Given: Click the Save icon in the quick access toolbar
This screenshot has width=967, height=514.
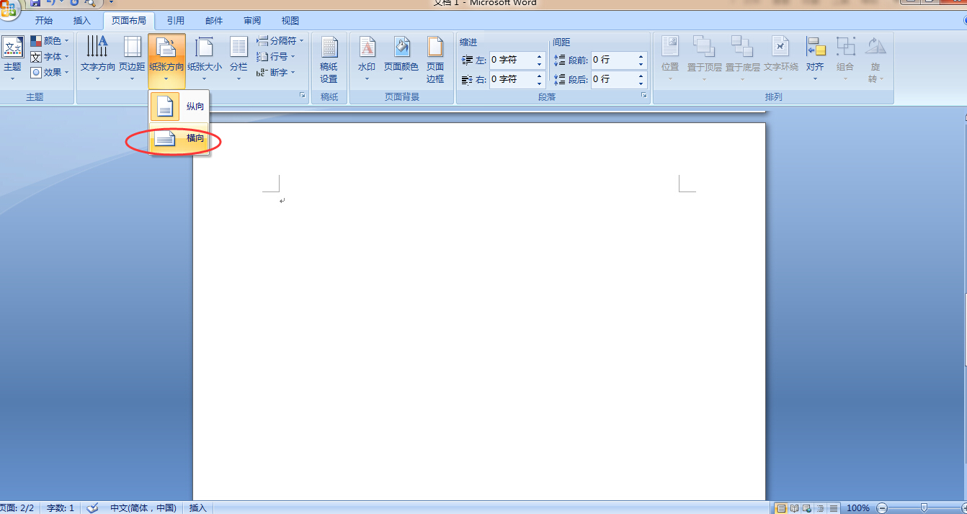Looking at the screenshot, I should (x=35, y=4).
